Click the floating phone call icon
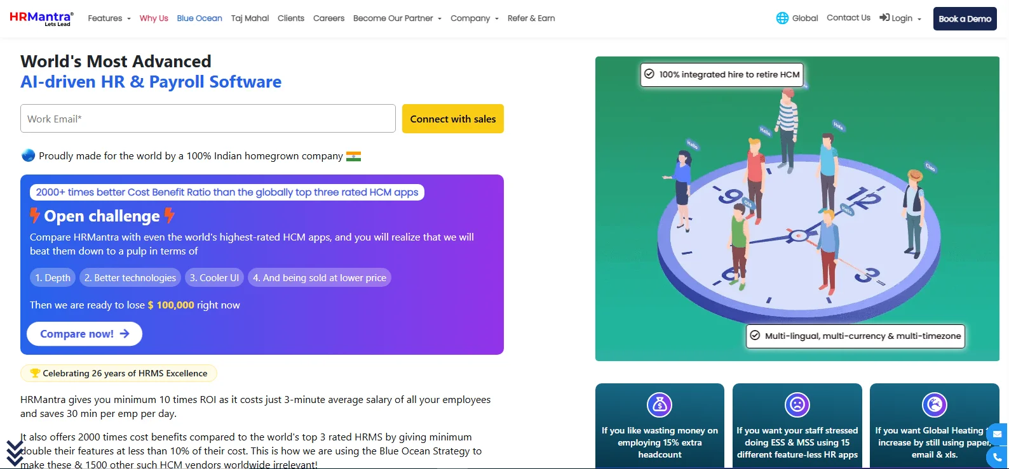Image resolution: width=1009 pixels, height=469 pixels. [x=997, y=457]
